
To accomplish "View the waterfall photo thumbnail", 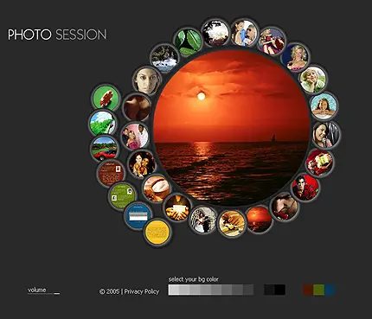I will click(x=164, y=58).
